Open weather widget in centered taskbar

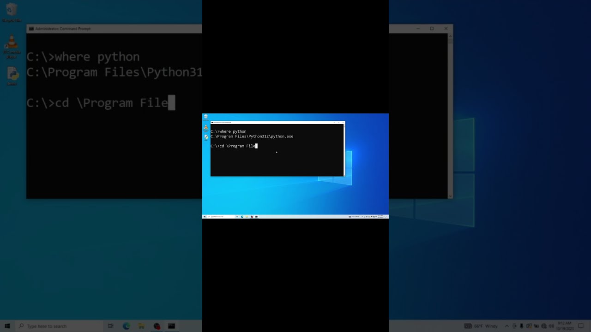[x=354, y=217]
